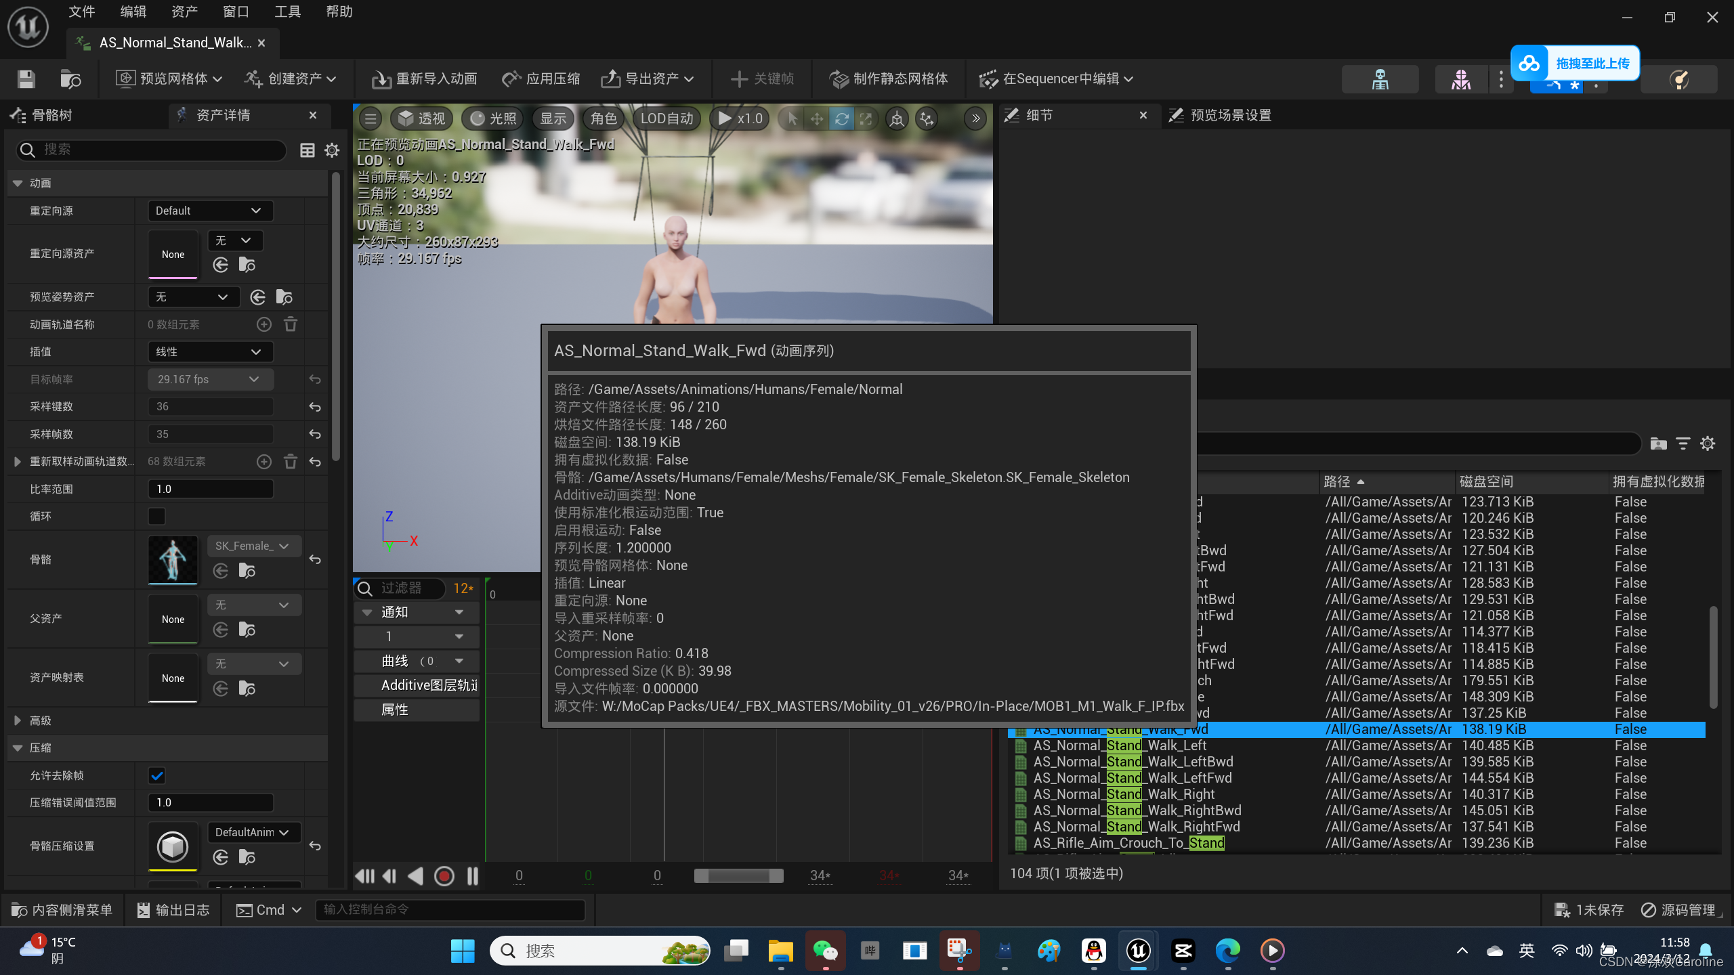Click the record animation button
The width and height of the screenshot is (1734, 975).
[444, 876]
